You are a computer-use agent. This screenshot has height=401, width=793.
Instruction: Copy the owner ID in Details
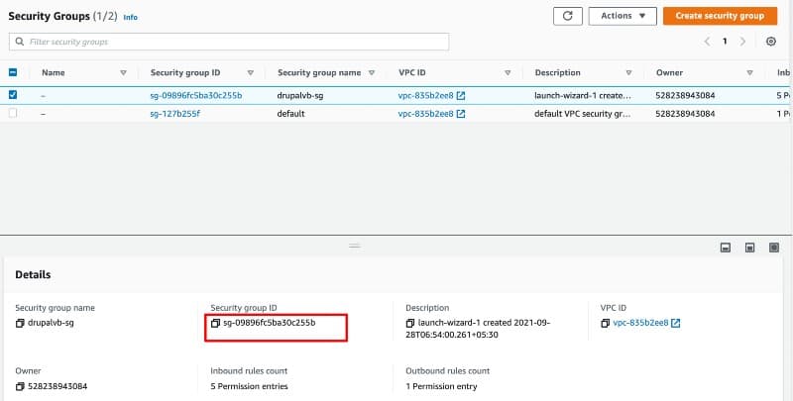coord(20,387)
